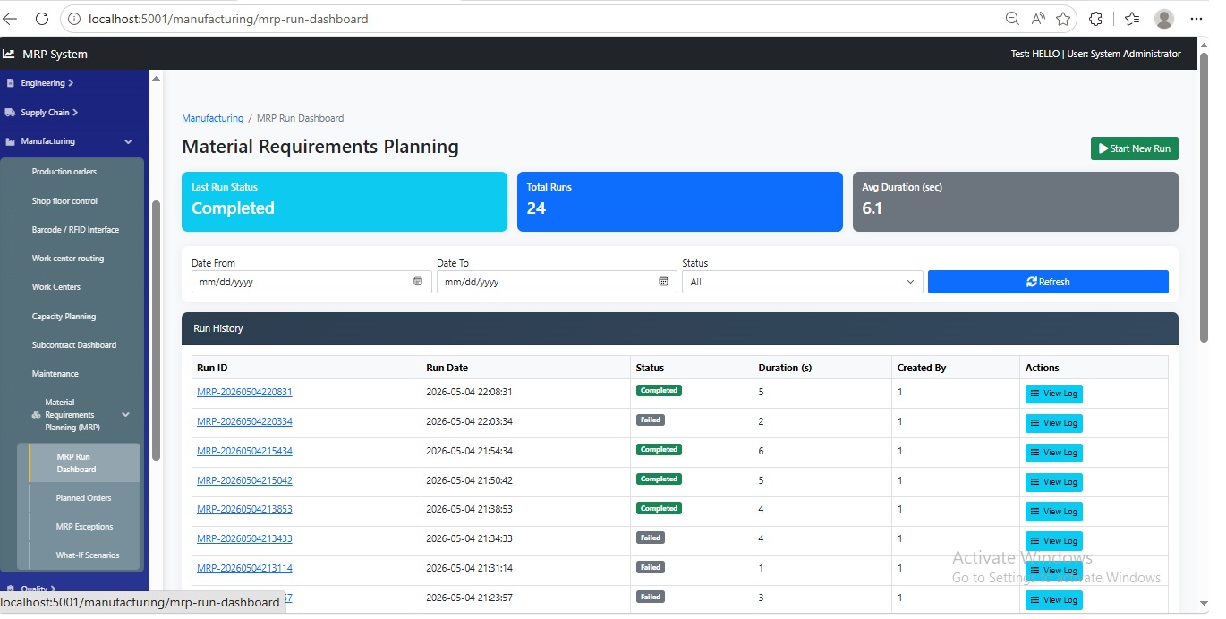Image resolution: width=1226 pixels, height=619 pixels.
Task: Open browser extensions puzzle icon
Action: 1095,19
